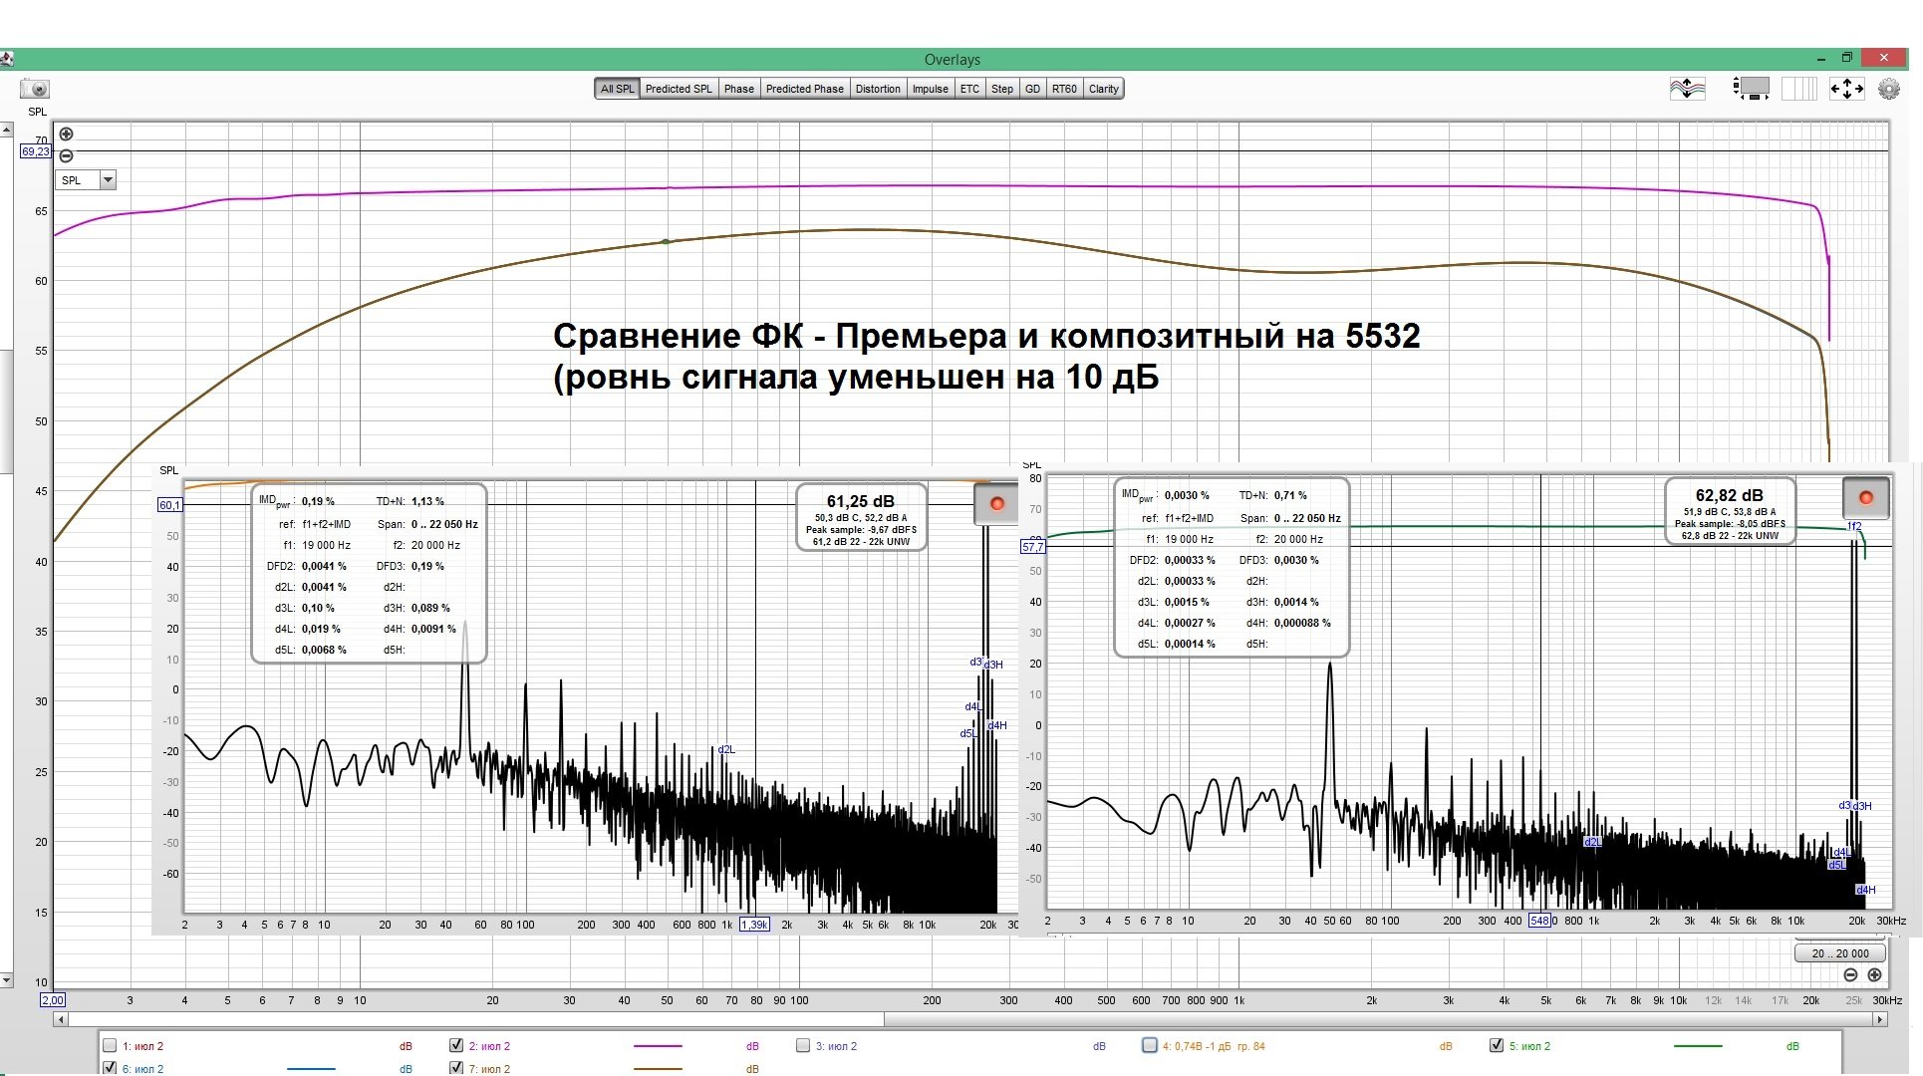Click the green line swatch of trace 5
The width and height of the screenshot is (1923, 1076).
(x=1698, y=1046)
